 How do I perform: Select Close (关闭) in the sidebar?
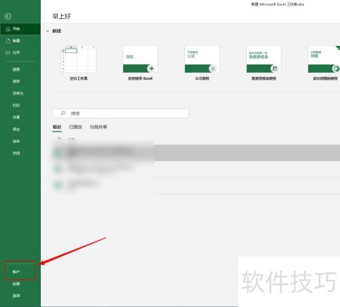(16, 153)
